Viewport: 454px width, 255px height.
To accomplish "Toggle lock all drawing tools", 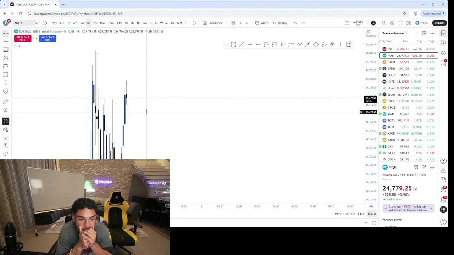I will click(x=6, y=138).
